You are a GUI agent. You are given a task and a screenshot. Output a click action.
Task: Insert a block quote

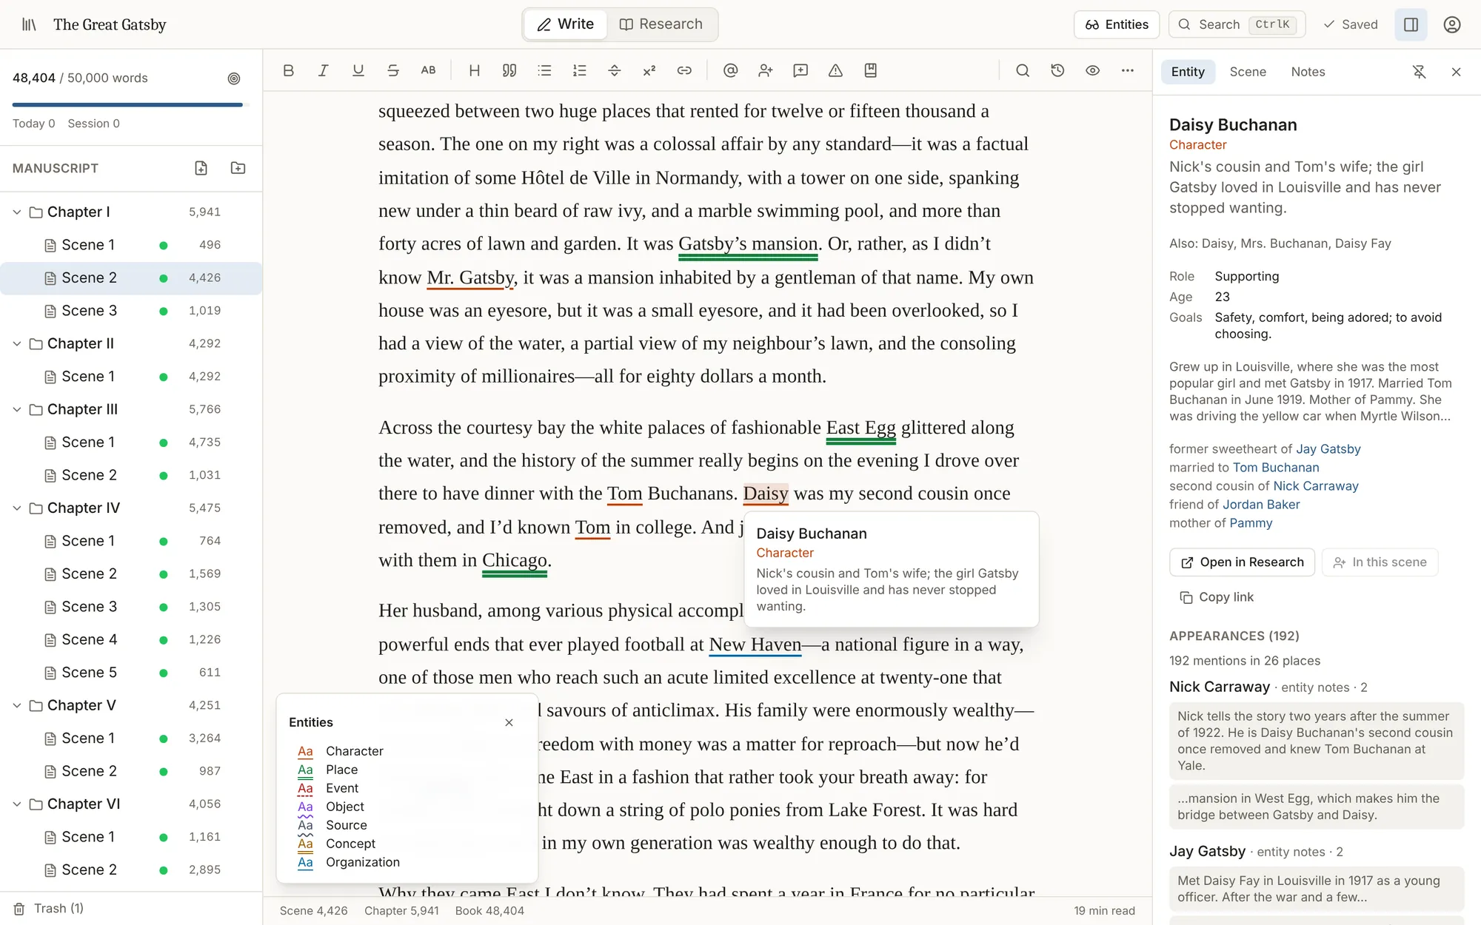pyautogui.click(x=509, y=70)
